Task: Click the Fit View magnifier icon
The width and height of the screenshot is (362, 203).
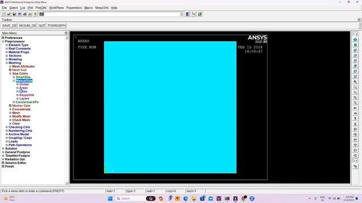Action: 355,82
